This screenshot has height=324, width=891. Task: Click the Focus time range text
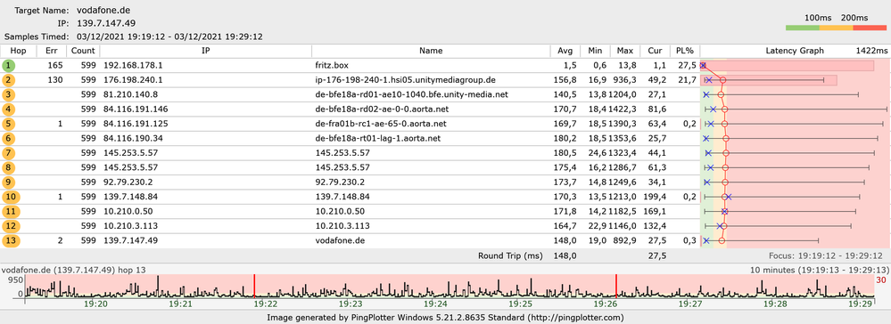[826, 255]
